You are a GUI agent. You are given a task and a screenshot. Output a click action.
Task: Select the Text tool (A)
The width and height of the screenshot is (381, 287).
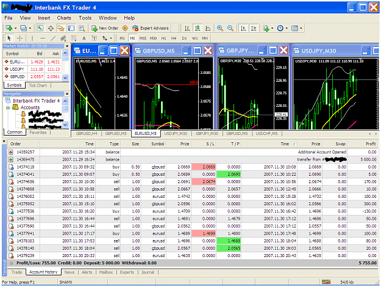click(x=84, y=38)
